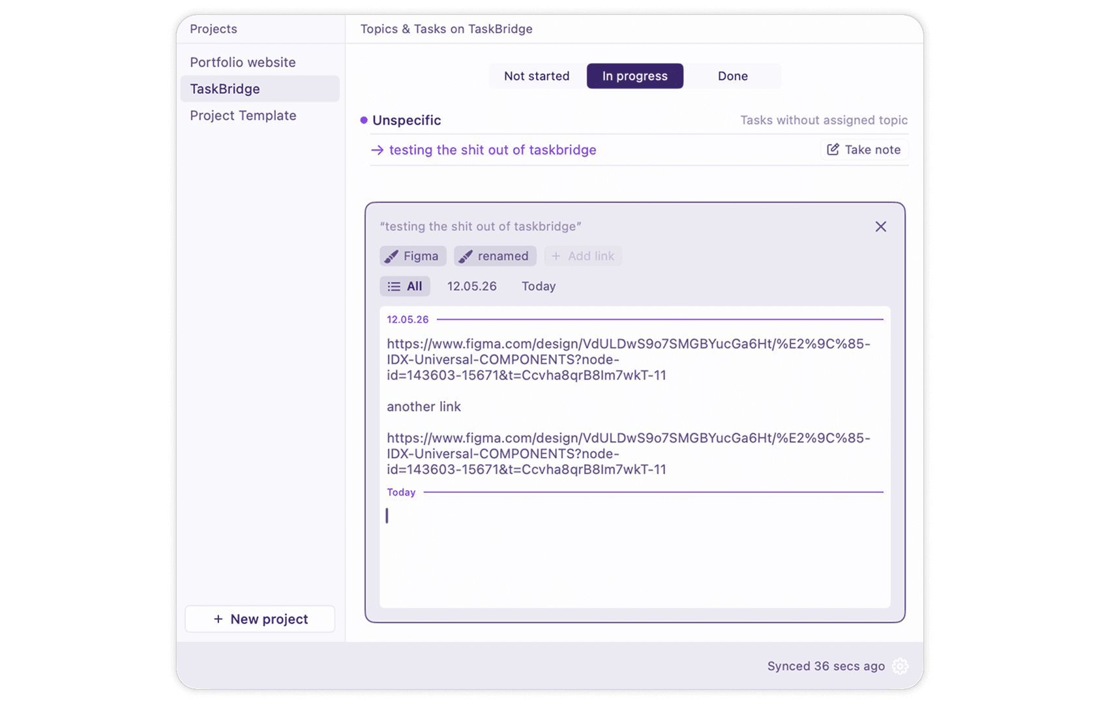
Task: Click the list icon in All filter
Action: (394, 286)
